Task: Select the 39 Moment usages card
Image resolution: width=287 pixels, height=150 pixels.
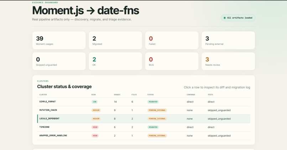Action: click(x=59, y=40)
